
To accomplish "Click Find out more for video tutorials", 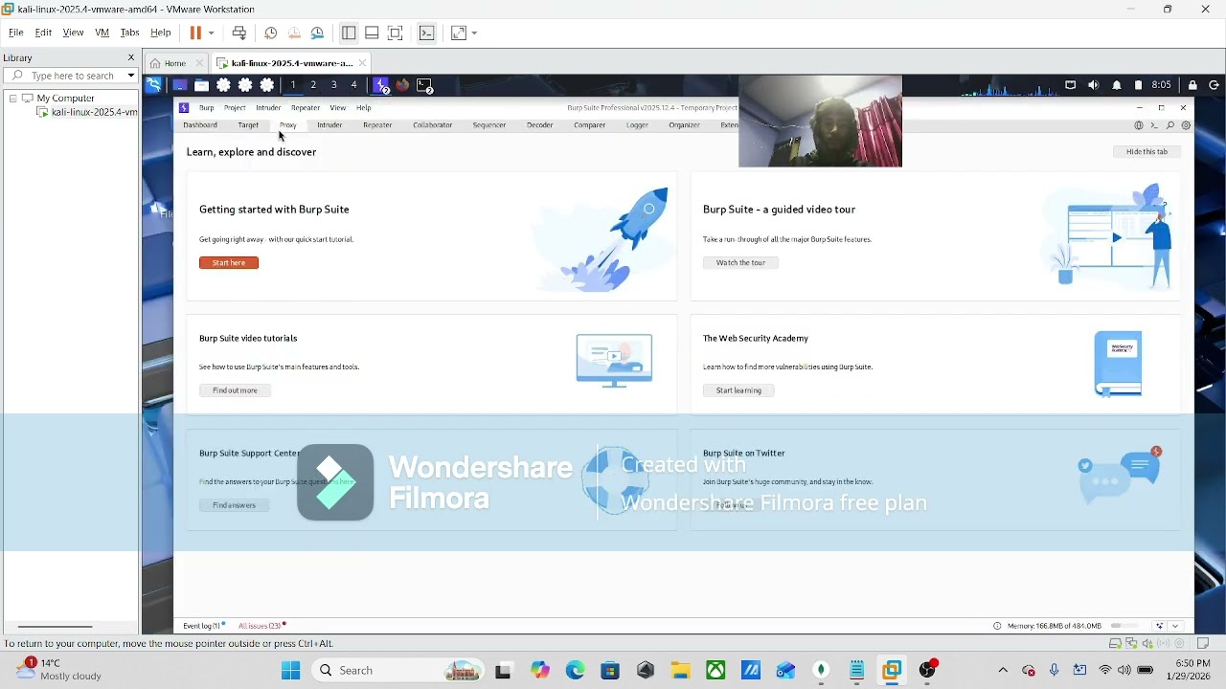I will click(x=235, y=390).
